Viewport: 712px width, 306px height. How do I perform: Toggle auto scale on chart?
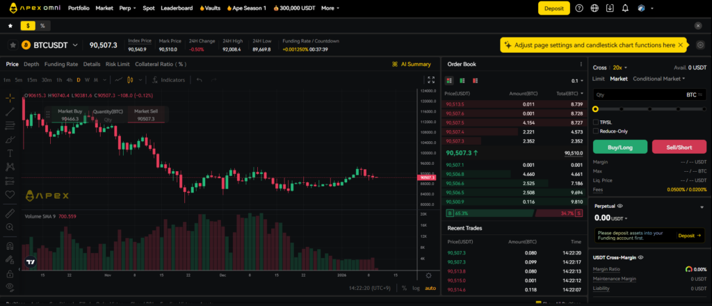[x=430, y=288]
